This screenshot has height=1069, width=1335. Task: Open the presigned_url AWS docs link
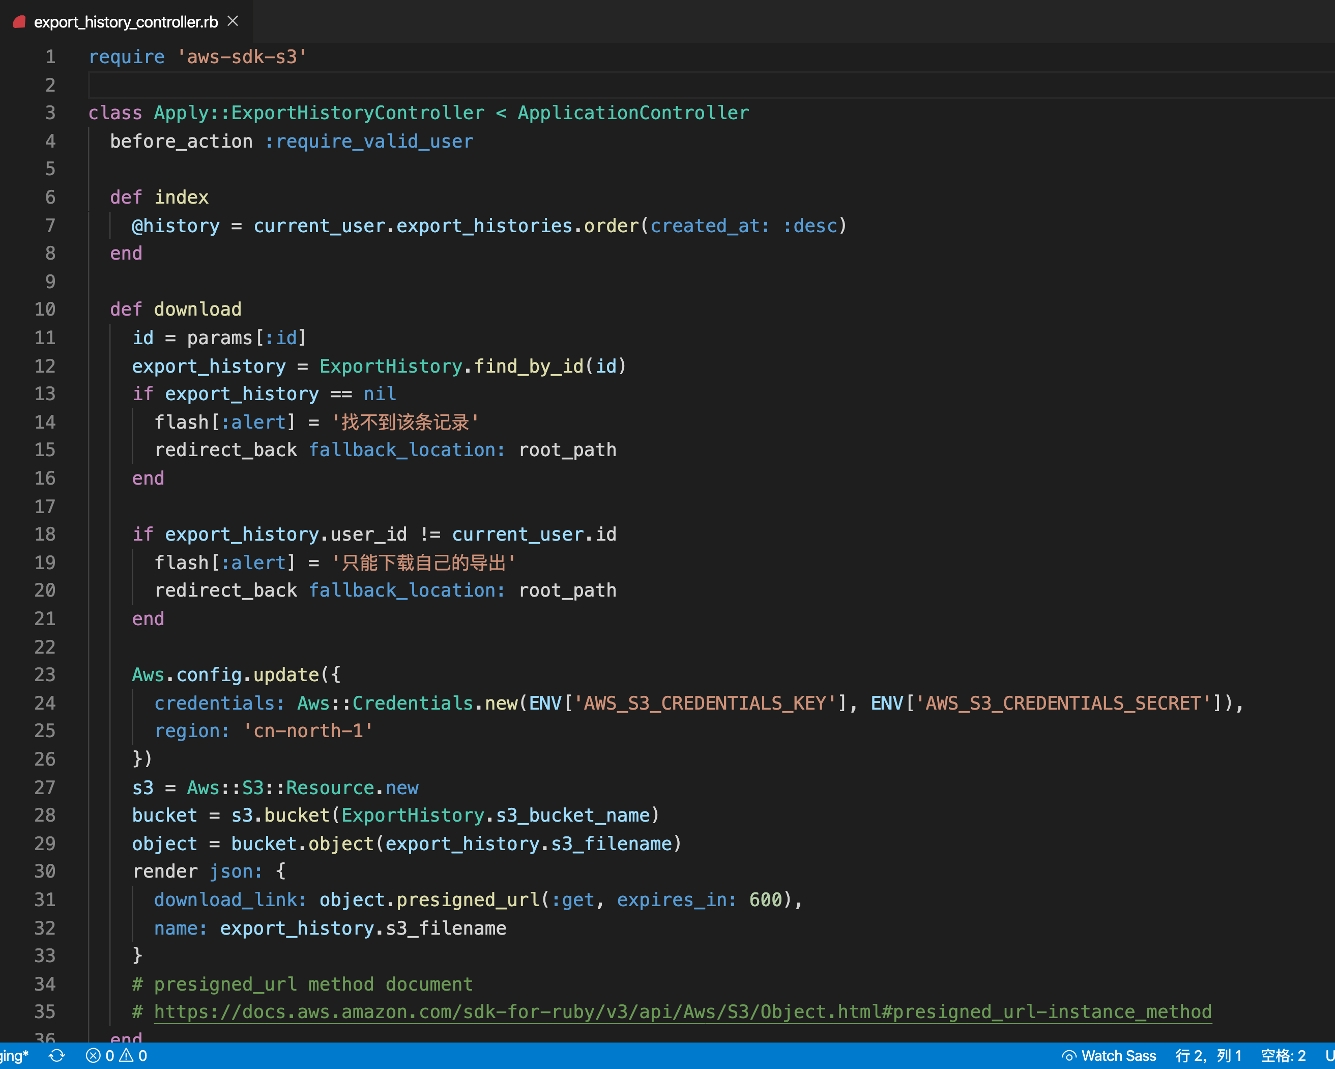click(x=682, y=1011)
